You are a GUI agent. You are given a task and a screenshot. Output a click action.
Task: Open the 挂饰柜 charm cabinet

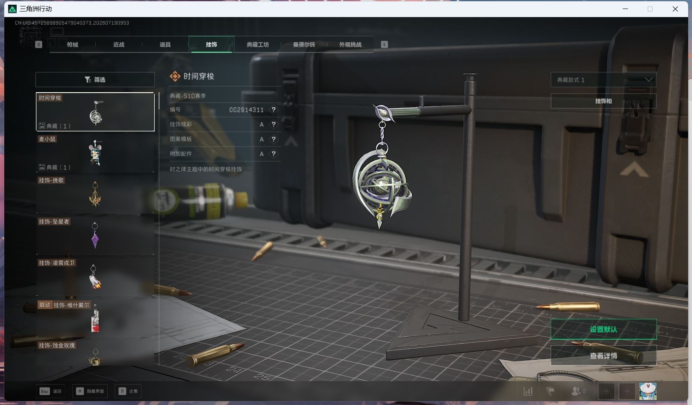tap(603, 101)
